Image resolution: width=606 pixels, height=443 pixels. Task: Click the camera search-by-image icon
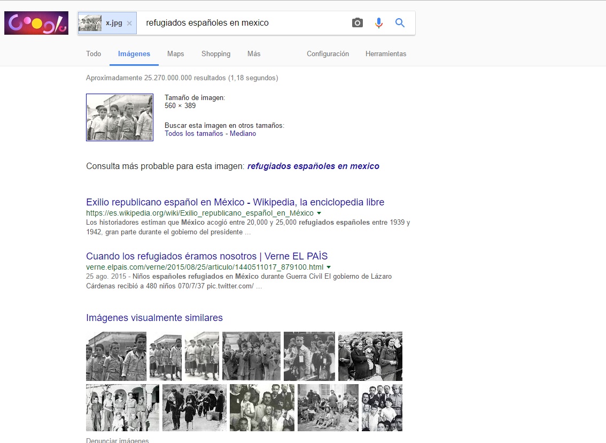tap(358, 23)
